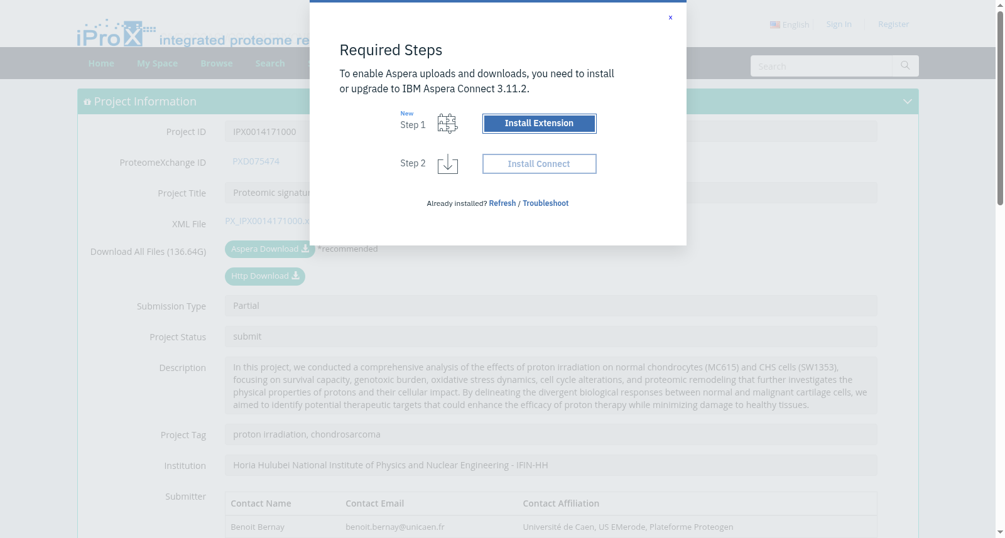Open the Search menu item

pos(270,63)
